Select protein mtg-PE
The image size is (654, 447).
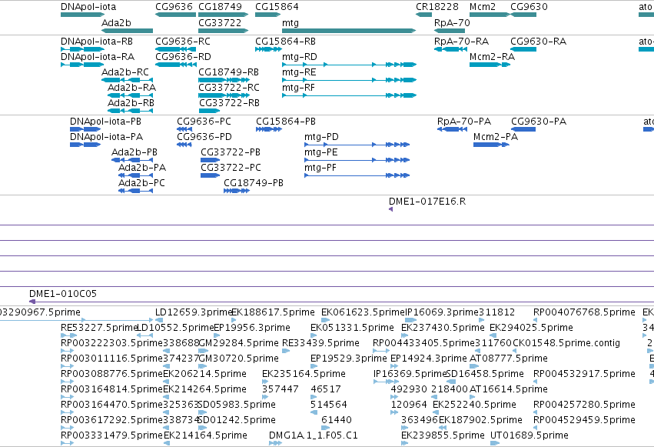(357, 160)
